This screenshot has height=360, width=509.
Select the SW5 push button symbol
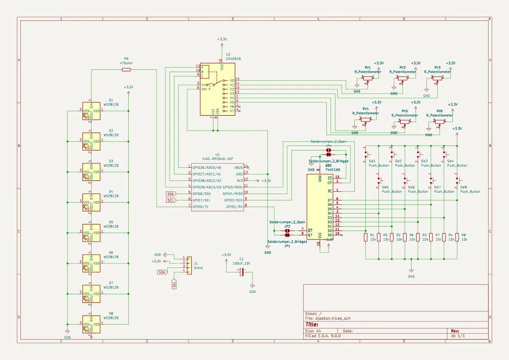pyautogui.click(x=380, y=180)
